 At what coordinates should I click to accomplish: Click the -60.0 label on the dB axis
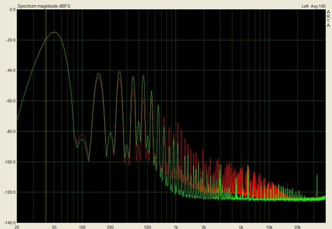point(10,101)
